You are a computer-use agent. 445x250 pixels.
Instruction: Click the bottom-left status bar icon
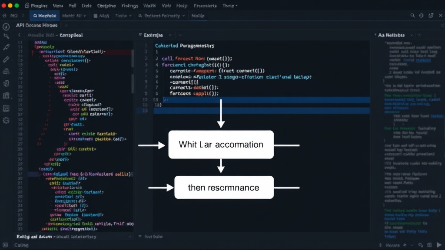click(x=5, y=245)
